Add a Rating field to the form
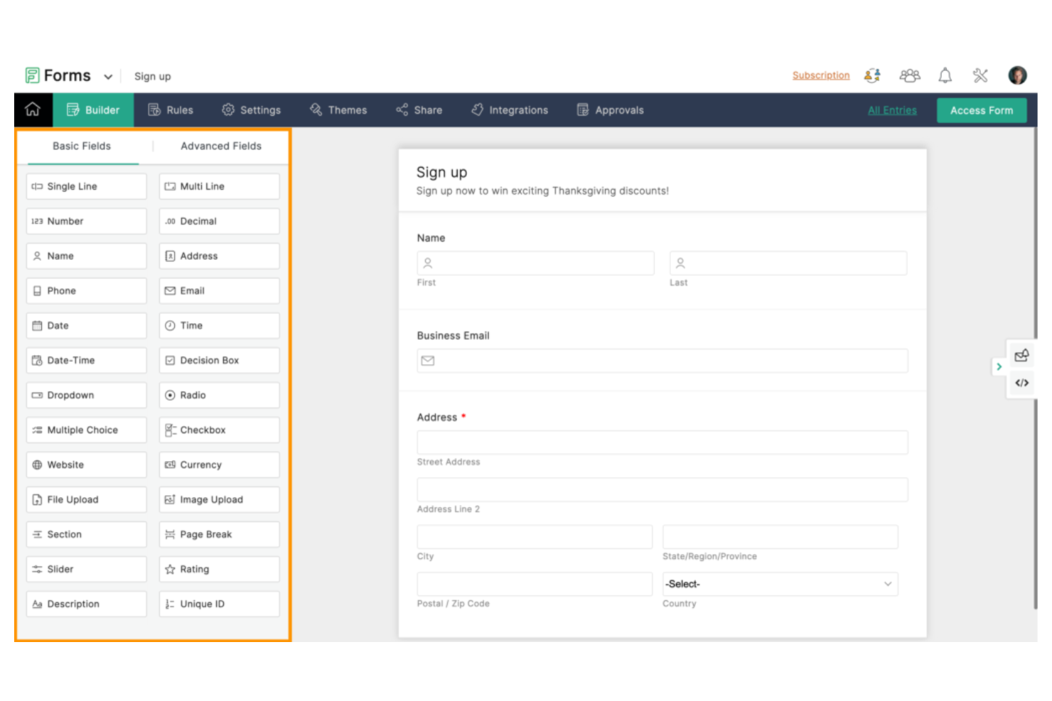This screenshot has height=701, width=1052. click(219, 569)
